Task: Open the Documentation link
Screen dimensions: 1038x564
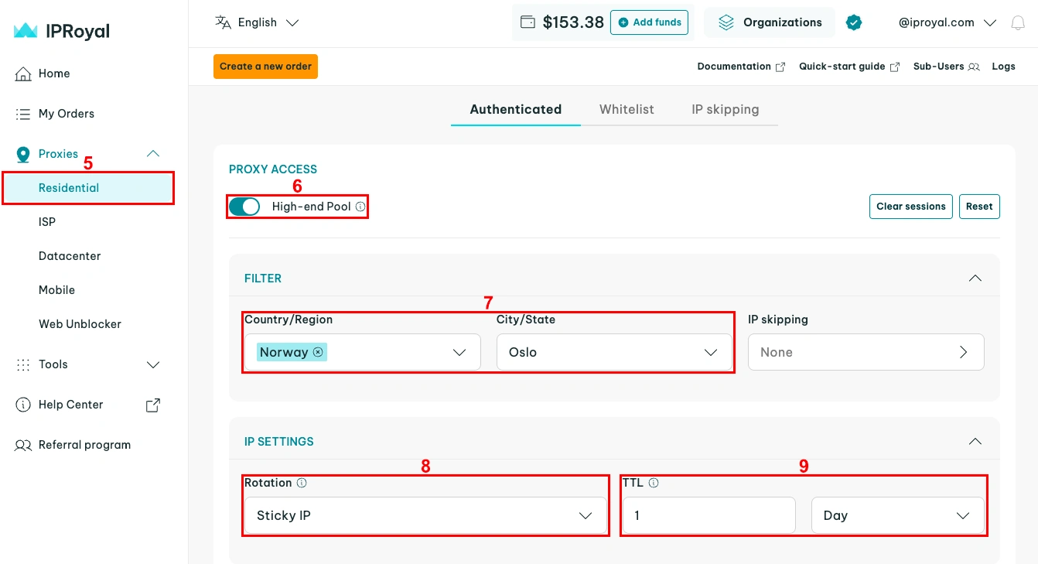Action: tap(742, 67)
